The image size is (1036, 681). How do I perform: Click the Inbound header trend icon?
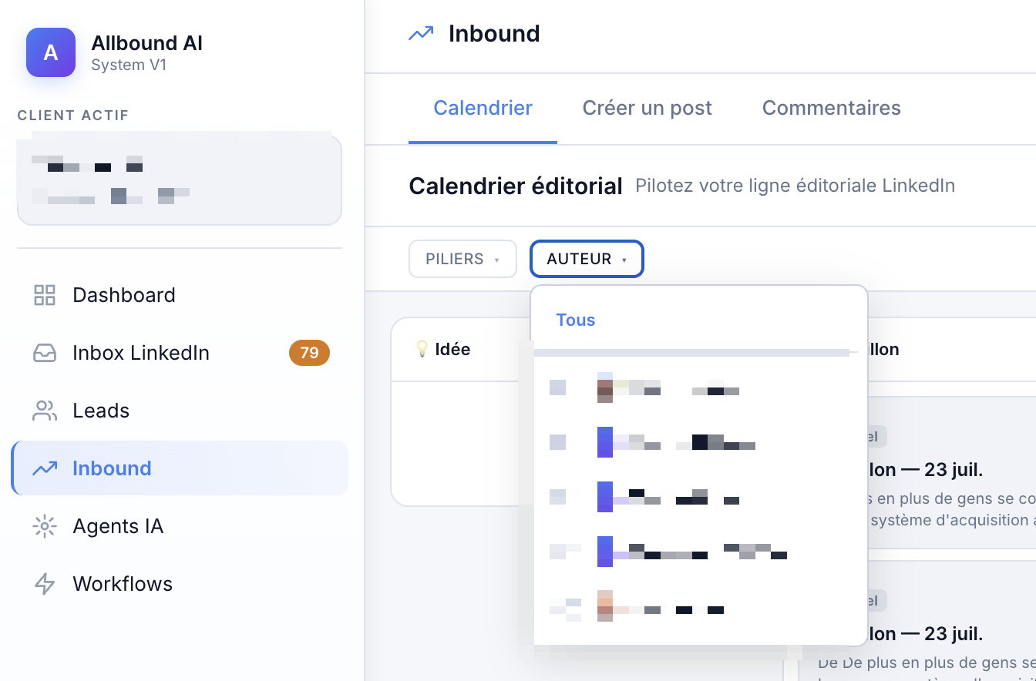[x=421, y=34]
